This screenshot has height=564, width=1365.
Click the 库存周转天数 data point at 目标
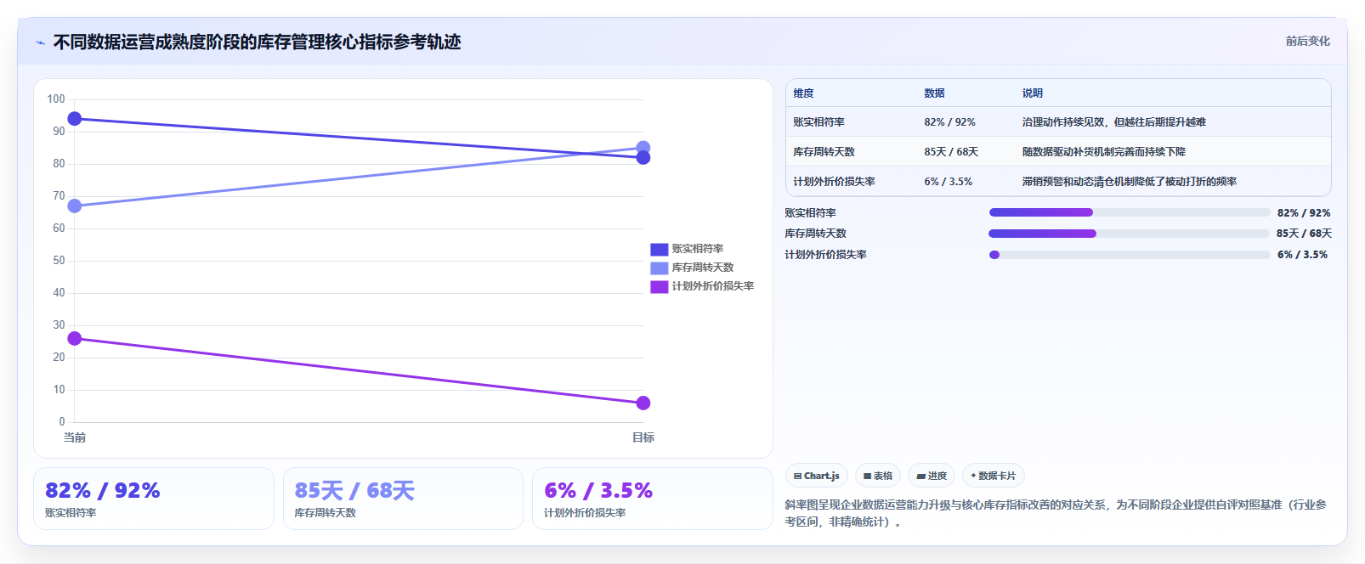(643, 148)
